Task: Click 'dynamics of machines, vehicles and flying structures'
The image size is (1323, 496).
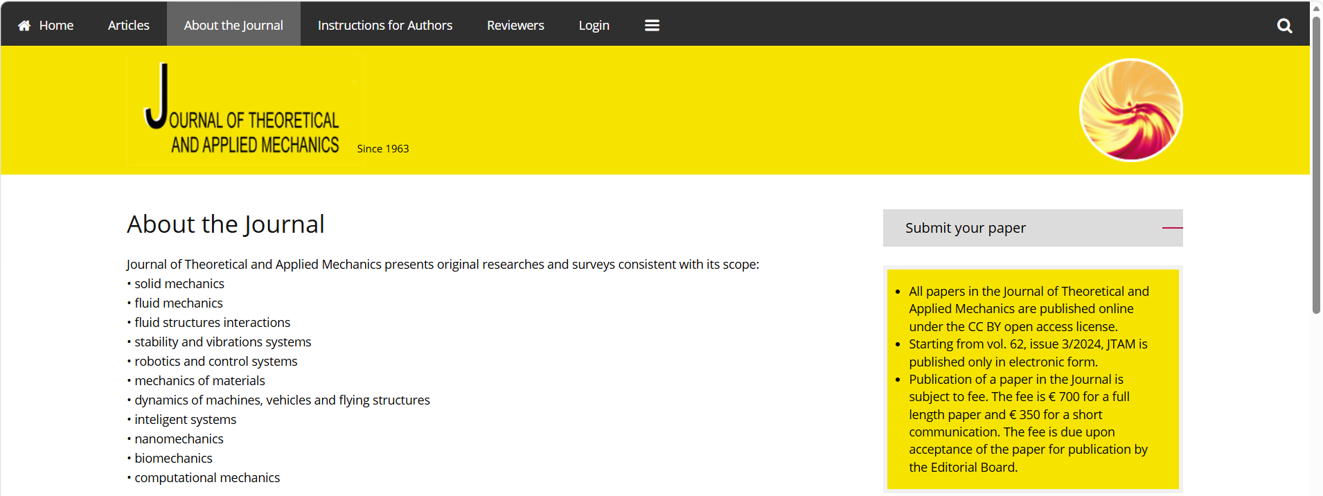Action: coord(282,400)
